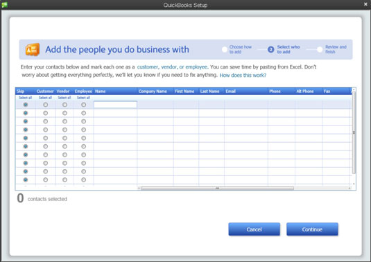This screenshot has width=371, height=262.
Task: Click the Phone column header
Action: pos(282,91)
